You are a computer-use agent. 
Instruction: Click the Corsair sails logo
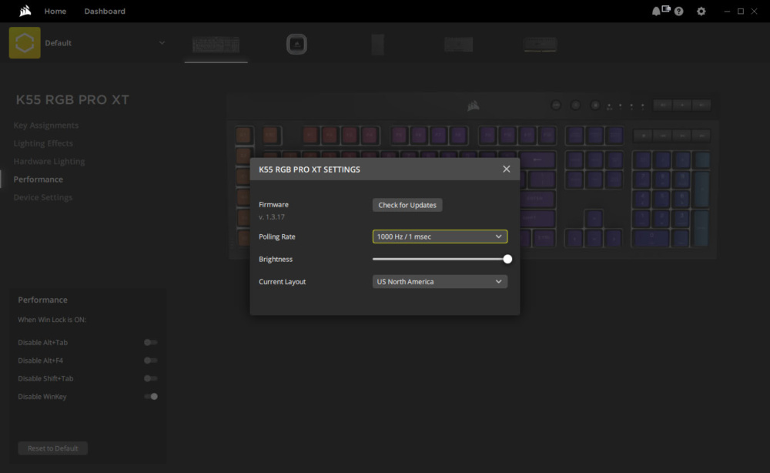[25, 11]
